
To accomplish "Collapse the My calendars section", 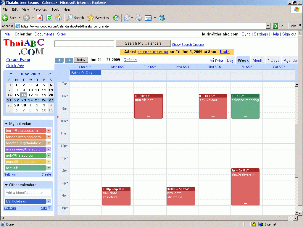I will point(7,124).
